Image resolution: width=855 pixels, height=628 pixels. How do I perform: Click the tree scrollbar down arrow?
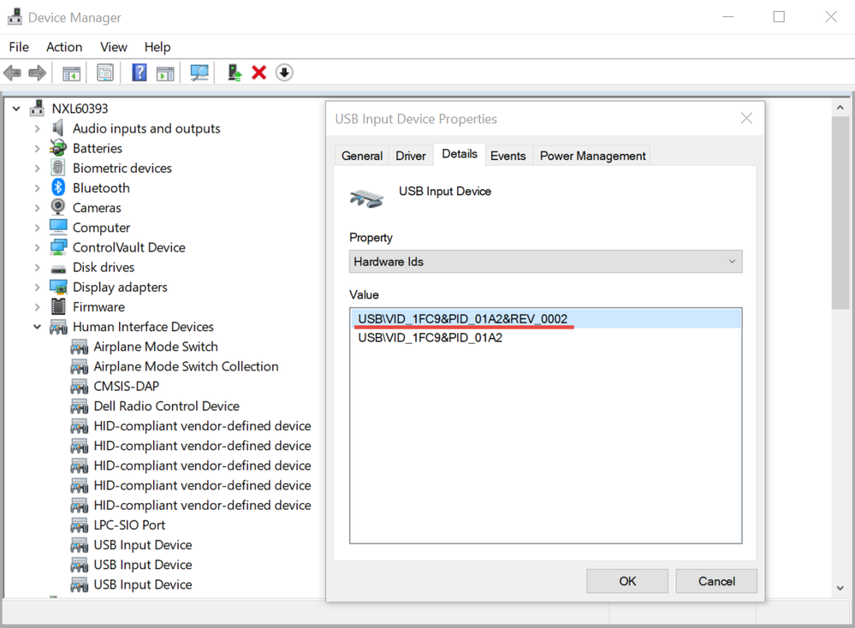tap(840, 588)
